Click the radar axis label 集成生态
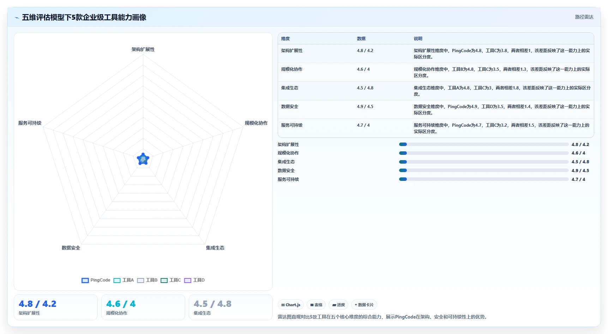The image size is (608, 334). 215,248
